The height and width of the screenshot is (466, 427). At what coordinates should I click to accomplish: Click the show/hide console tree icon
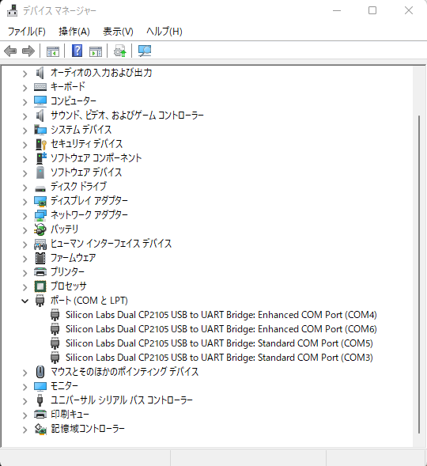53,51
